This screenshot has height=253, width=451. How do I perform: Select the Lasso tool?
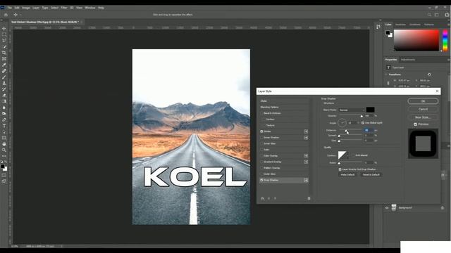4,41
